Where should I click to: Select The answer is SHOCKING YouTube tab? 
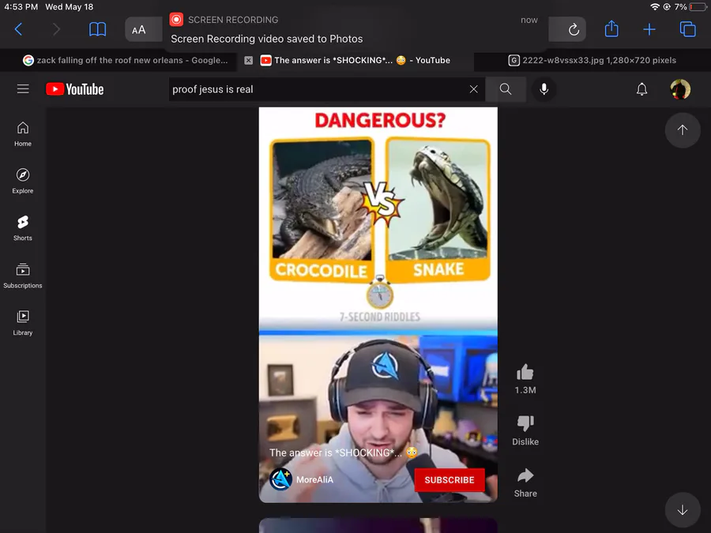[355, 60]
